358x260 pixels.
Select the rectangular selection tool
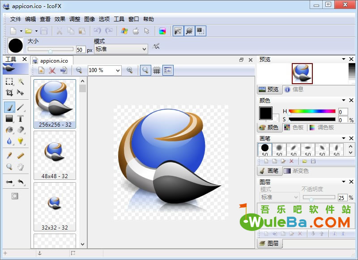tap(9, 81)
